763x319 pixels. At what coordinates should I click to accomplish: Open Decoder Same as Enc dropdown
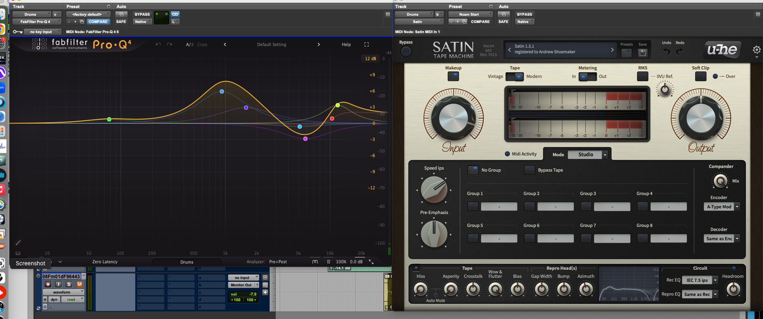tap(722, 239)
